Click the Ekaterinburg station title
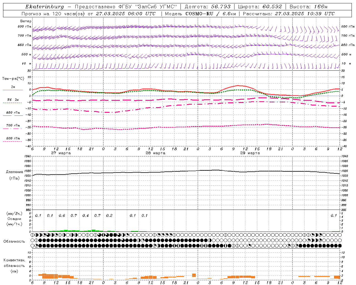The width and height of the screenshot is (356, 285). [x=44, y=7]
